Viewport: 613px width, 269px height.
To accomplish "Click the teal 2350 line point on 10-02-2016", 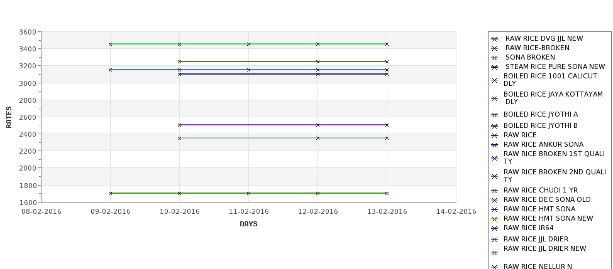I will pos(179,138).
